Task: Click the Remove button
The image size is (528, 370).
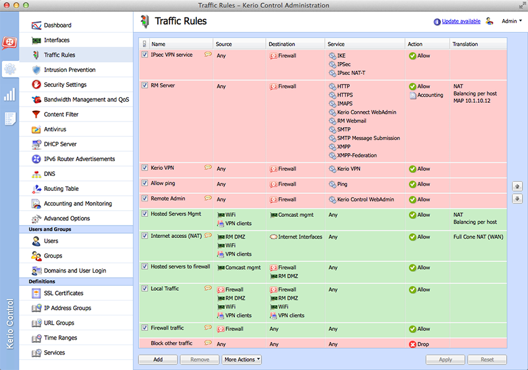Action: pos(199,359)
